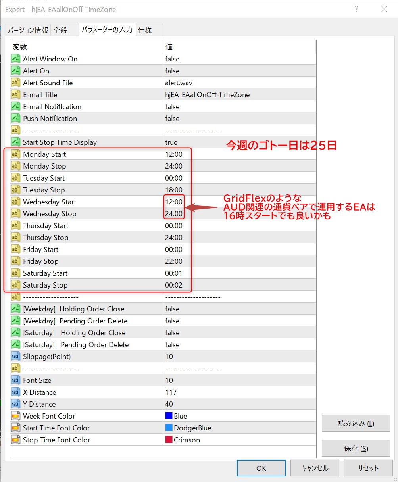
Task: Click the color icon beside Stop Time Font Color
Action: click(15, 440)
